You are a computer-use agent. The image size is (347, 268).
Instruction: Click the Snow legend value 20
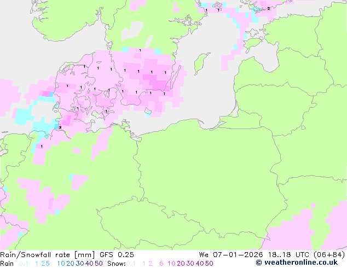pyautogui.click(x=181, y=264)
